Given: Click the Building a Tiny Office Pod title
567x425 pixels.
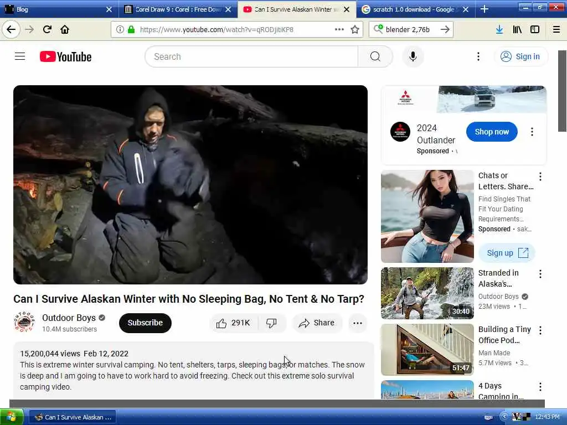Looking at the screenshot, I should (504, 335).
